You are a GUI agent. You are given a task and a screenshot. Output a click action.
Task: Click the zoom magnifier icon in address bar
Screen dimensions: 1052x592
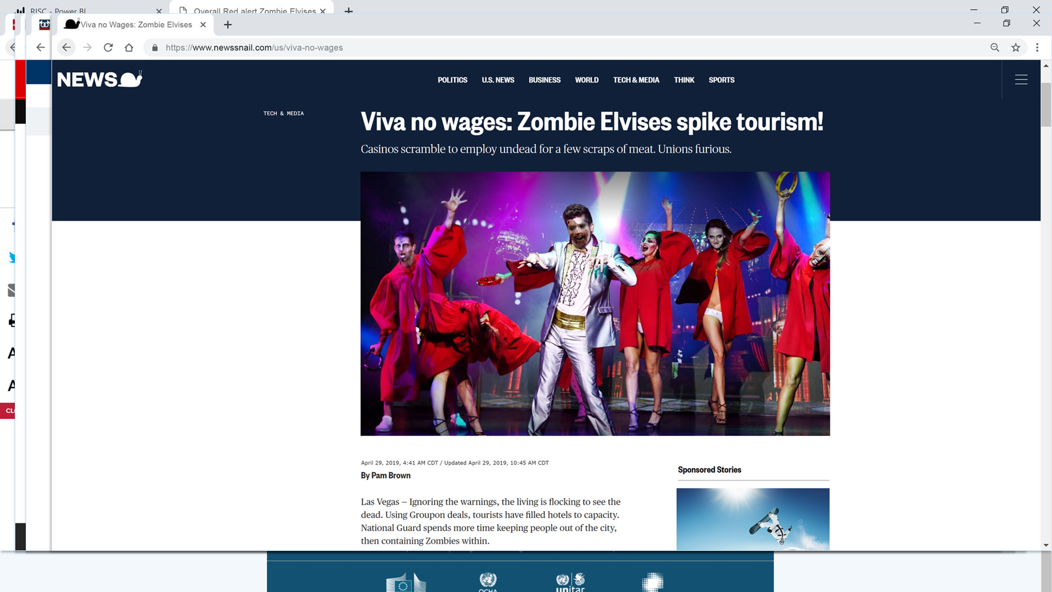click(994, 48)
